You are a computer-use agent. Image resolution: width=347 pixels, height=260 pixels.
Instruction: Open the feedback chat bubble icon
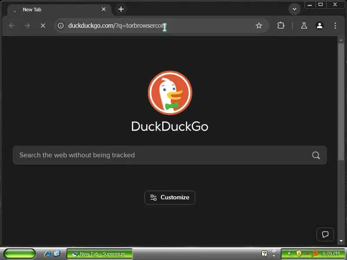click(x=325, y=234)
